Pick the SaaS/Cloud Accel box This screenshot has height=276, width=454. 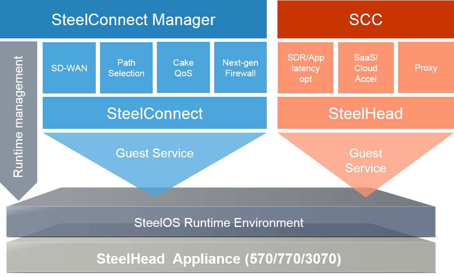click(366, 68)
